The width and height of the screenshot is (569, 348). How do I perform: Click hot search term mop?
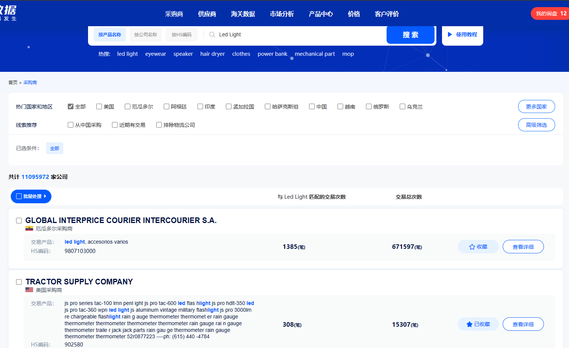[348, 54]
